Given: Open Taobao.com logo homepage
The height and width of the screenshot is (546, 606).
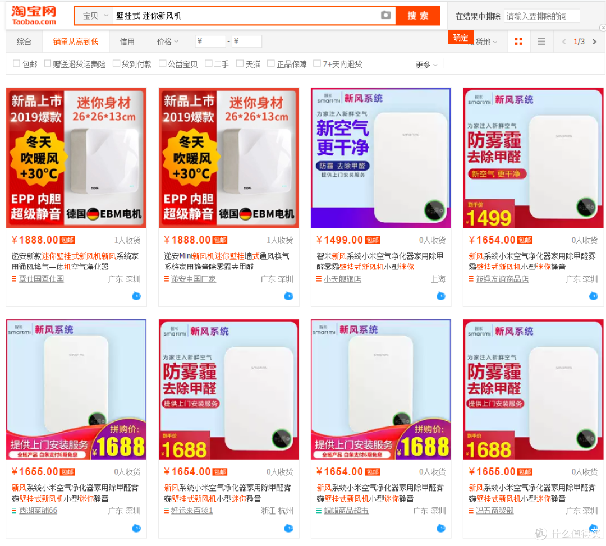Looking at the screenshot, I should (34, 16).
